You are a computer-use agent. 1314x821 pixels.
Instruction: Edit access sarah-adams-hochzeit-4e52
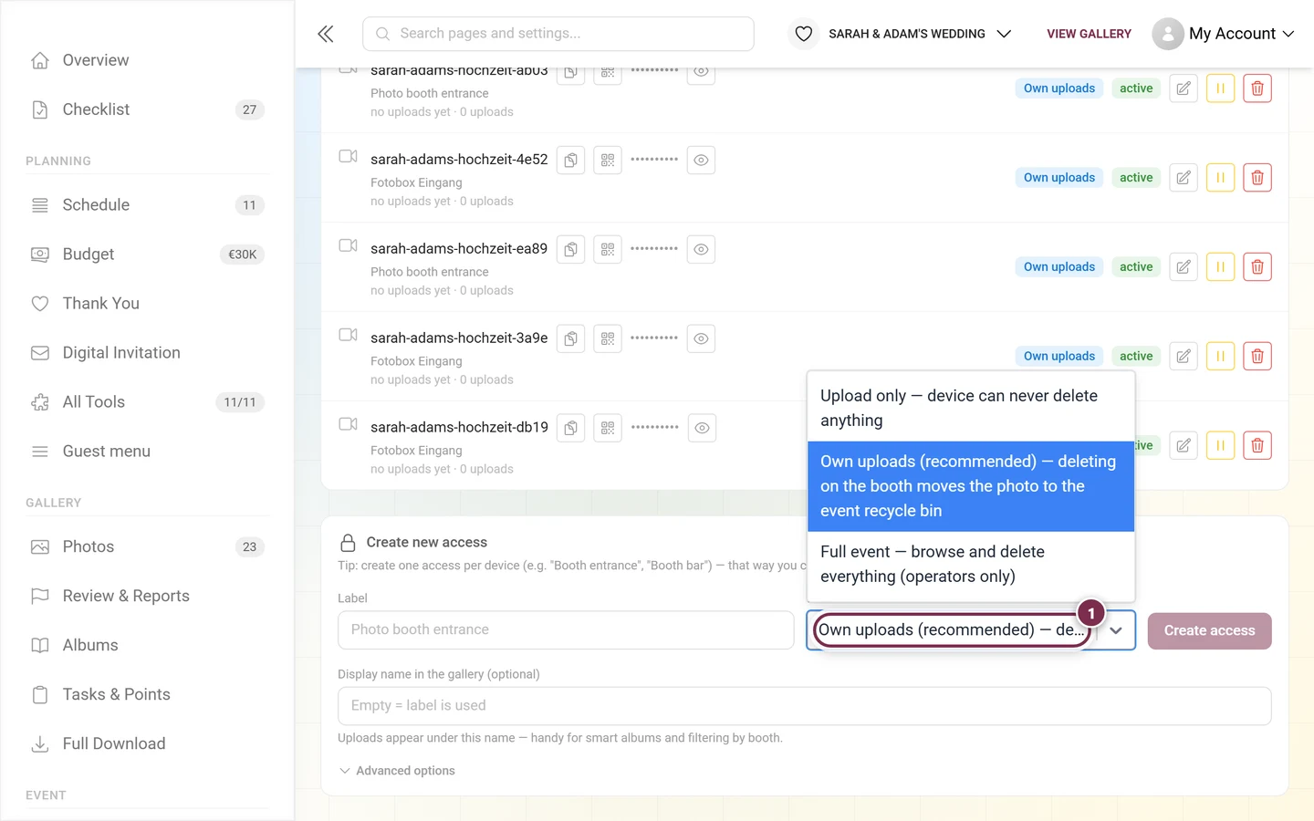click(1184, 178)
